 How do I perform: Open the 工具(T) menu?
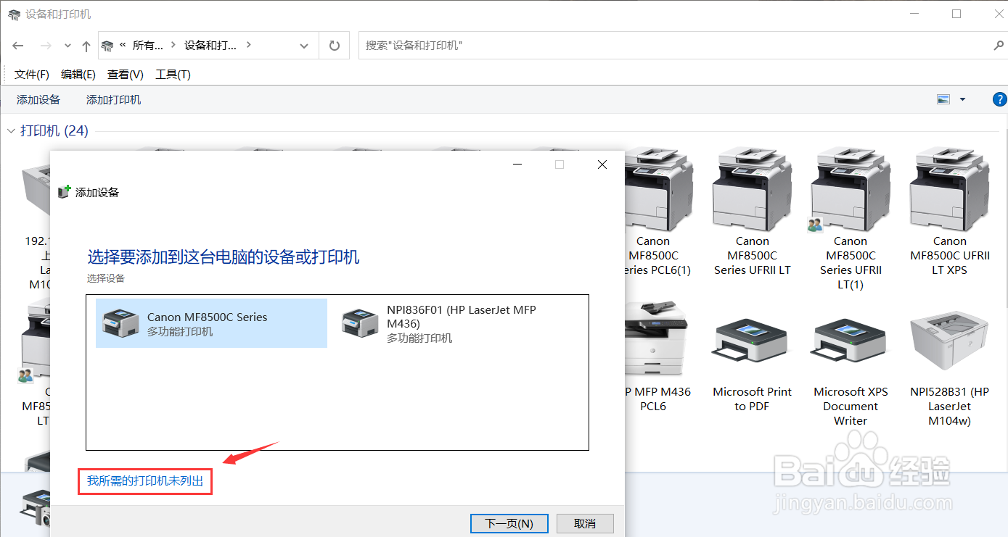[173, 75]
